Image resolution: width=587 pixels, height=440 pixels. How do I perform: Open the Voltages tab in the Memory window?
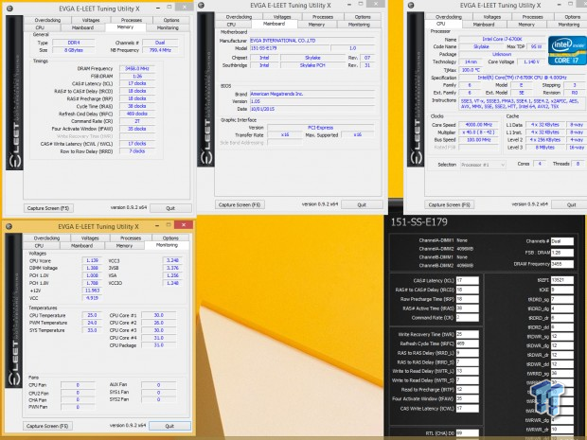(91, 20)
